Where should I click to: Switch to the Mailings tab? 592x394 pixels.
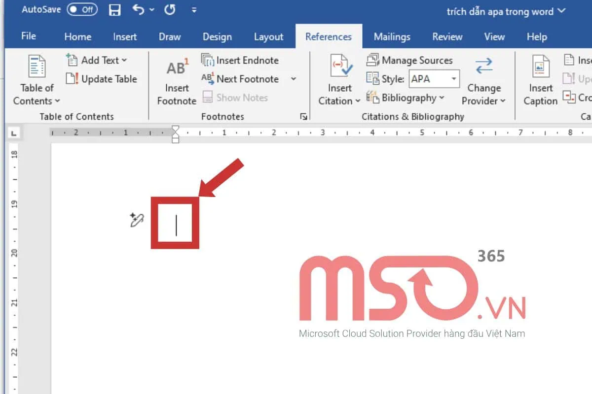392,37
